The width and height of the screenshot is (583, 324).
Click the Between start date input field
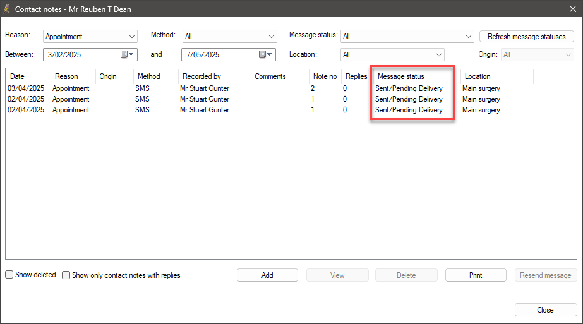pos(82,55)
